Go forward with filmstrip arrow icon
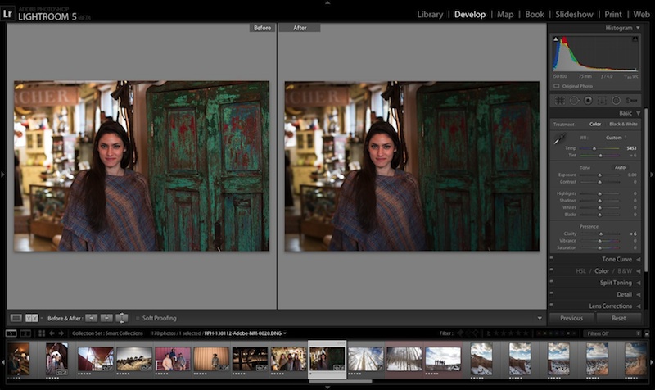This screenshot has height=390, width=655. [x=62, y=333]
